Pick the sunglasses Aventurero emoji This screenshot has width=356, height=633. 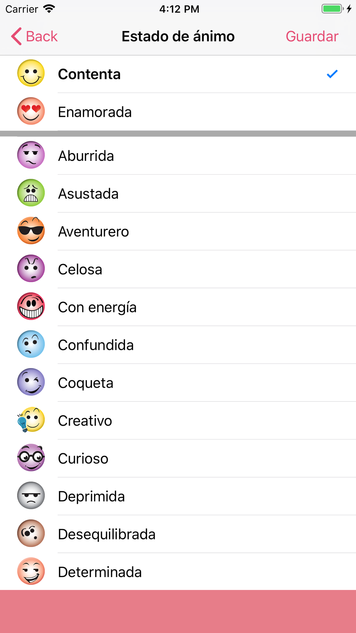pyautogui.click(x=31, y=231)
